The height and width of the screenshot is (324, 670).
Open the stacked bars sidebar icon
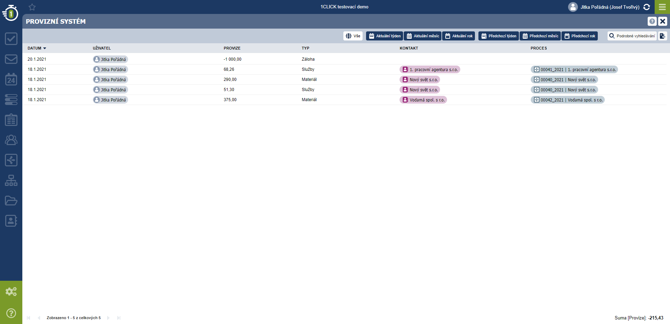(x=11, y=99)
